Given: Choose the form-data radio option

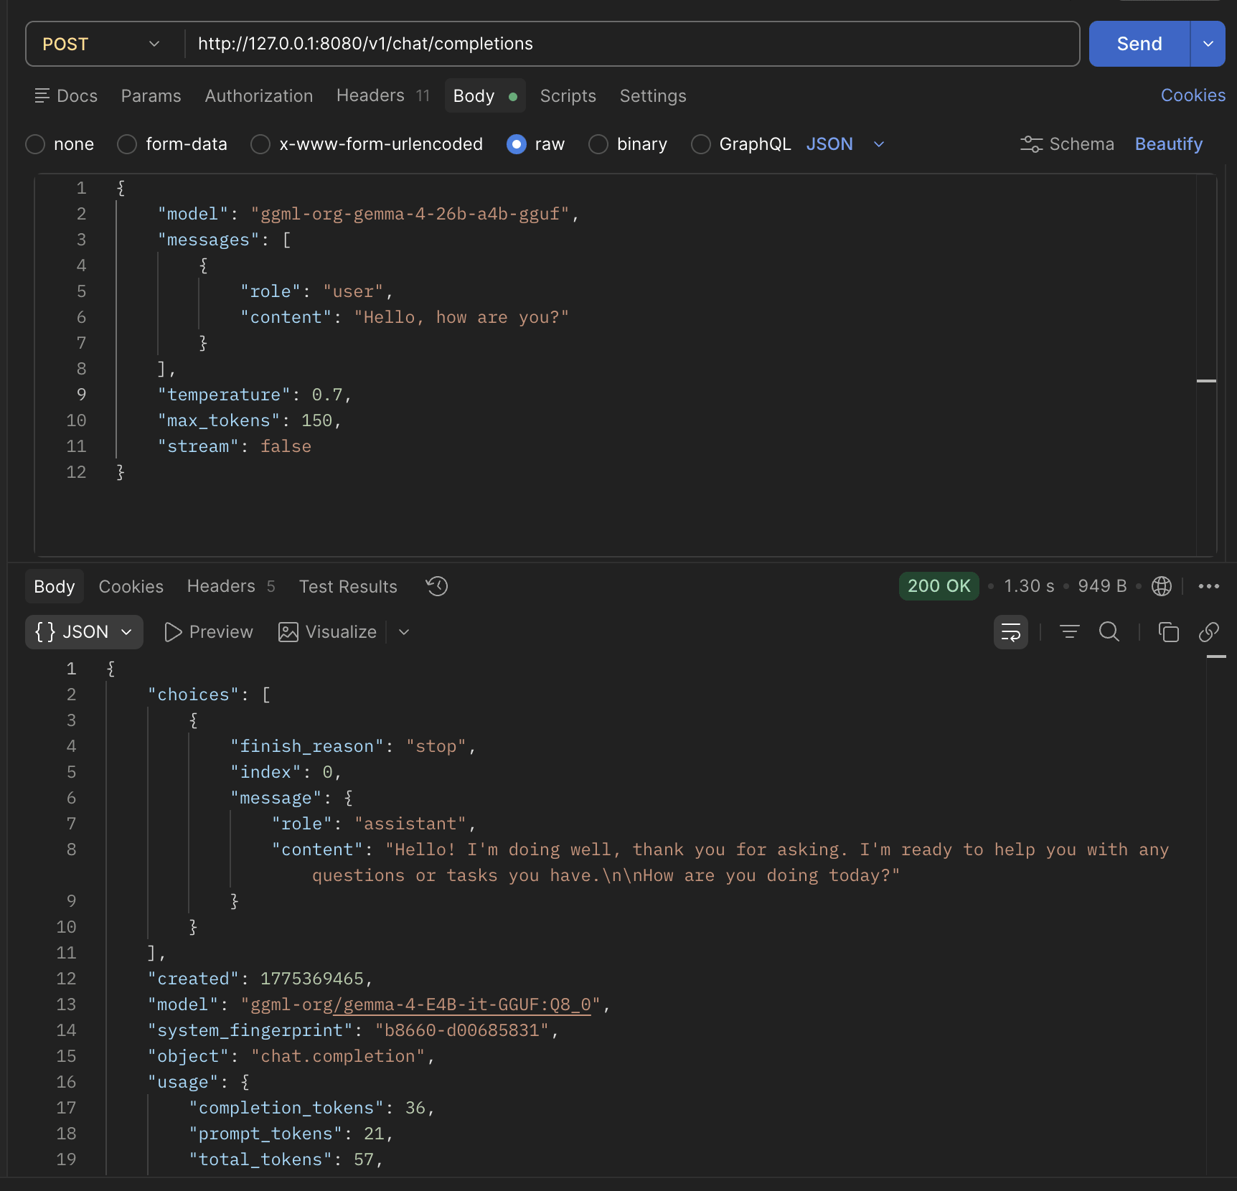Looking at the screenshot, I should coord(127,144).
